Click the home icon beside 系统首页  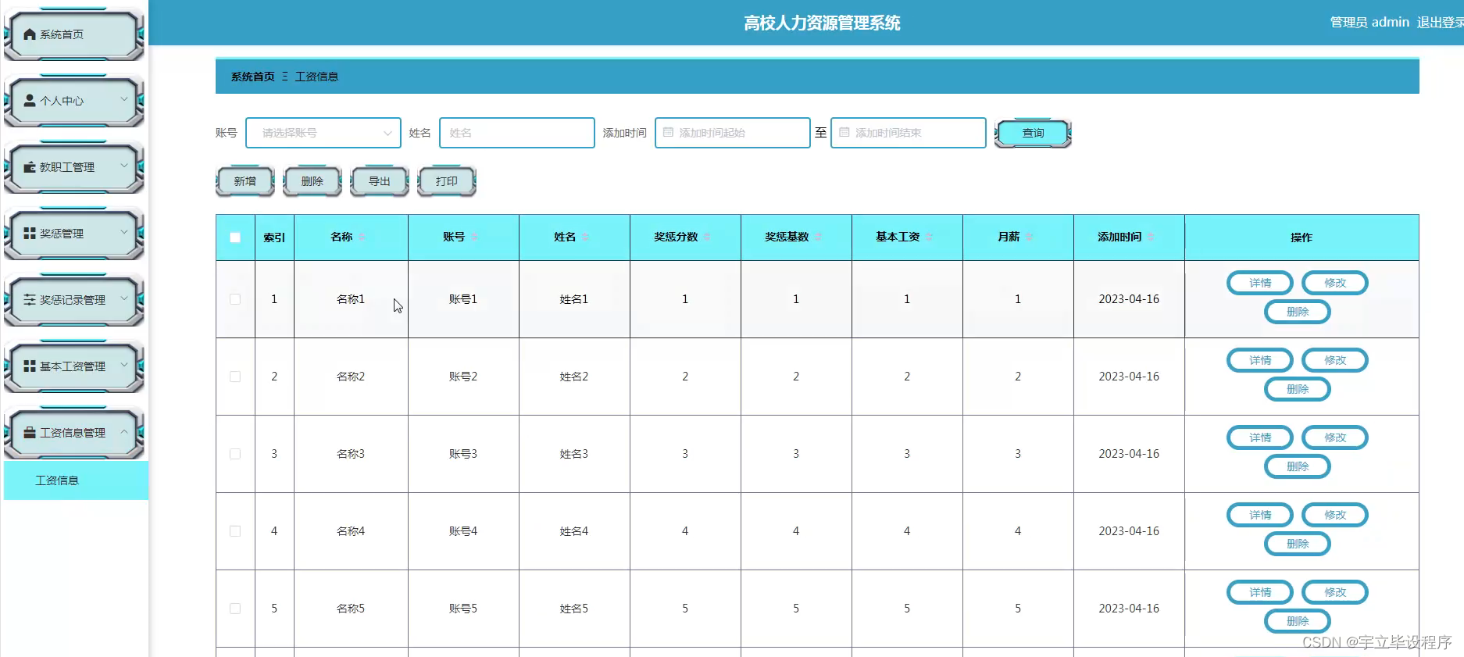[x=30, y=34]
